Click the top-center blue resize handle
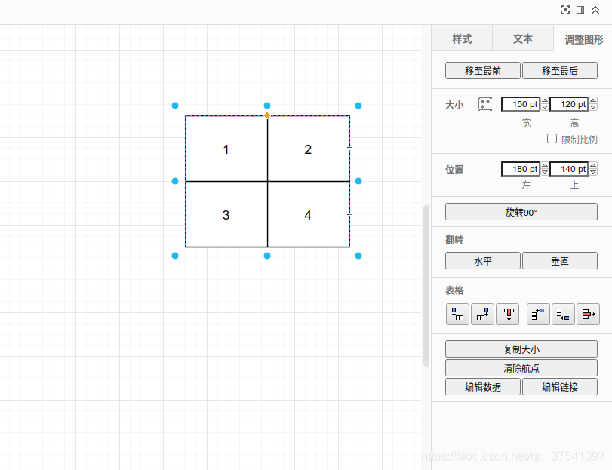Image resolution: width=612 pixels, height=470 pixels. tap(267, 106)
